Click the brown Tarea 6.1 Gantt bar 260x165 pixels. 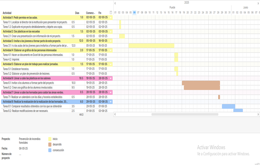tap(201, 83)
